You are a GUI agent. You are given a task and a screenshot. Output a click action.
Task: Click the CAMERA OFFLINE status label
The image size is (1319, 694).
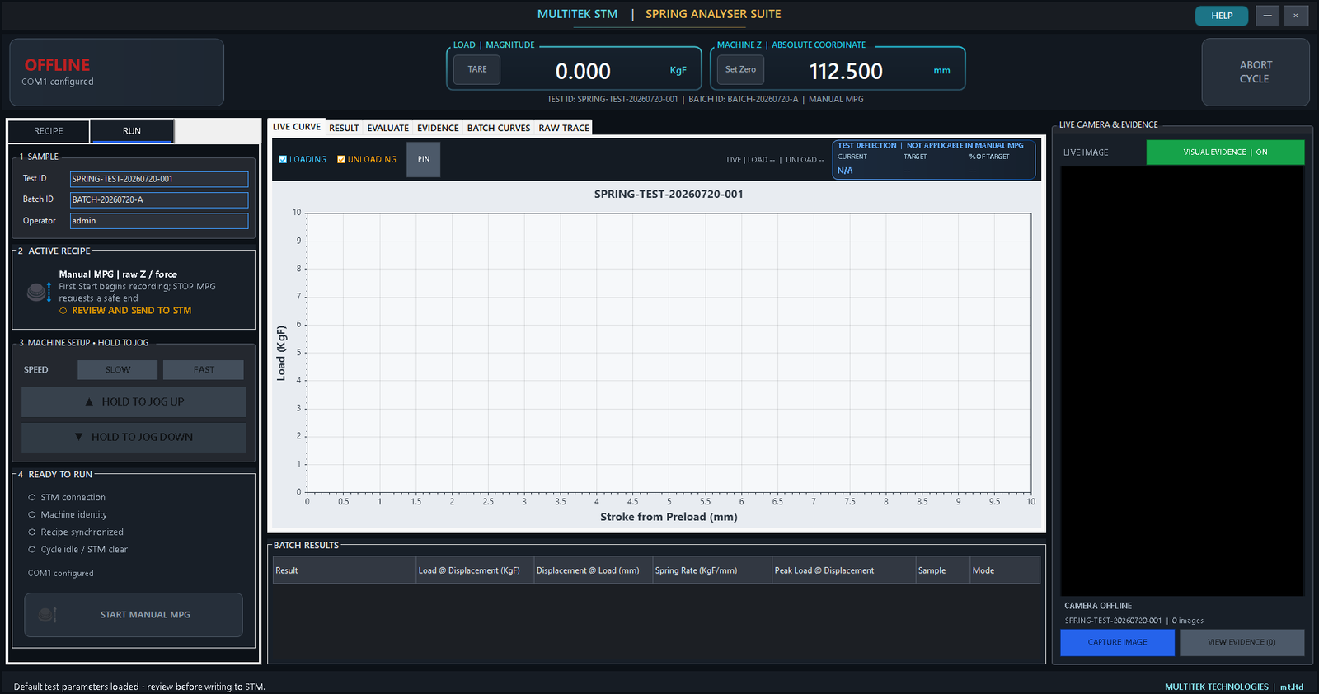coord(1098,606)
